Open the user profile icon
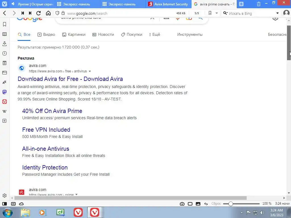 (x=286, y=13)
